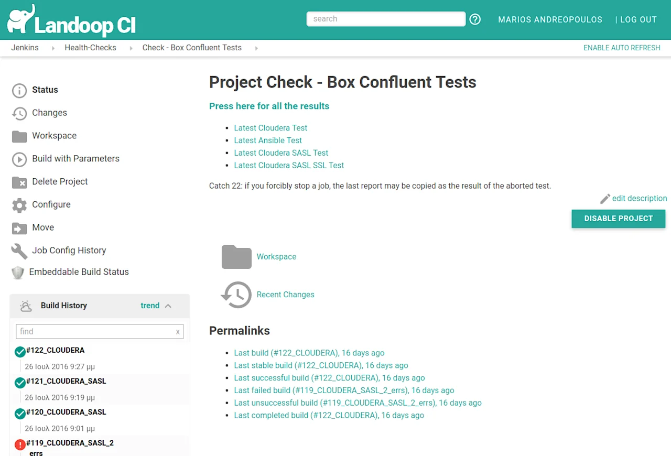
Task: Open build #121_CLOUDERA_SASL in history
Action: (66, 381)
